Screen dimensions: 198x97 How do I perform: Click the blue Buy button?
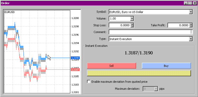point(166,66)
